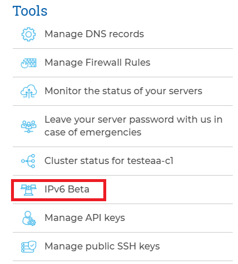The width and height of the screenshot is (238, 264).
Task: Open Cluster status for testeaa-c1
Action: [109, 160]
